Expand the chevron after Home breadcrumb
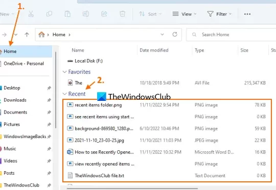The image size is (276, 190). coord(70,35)
